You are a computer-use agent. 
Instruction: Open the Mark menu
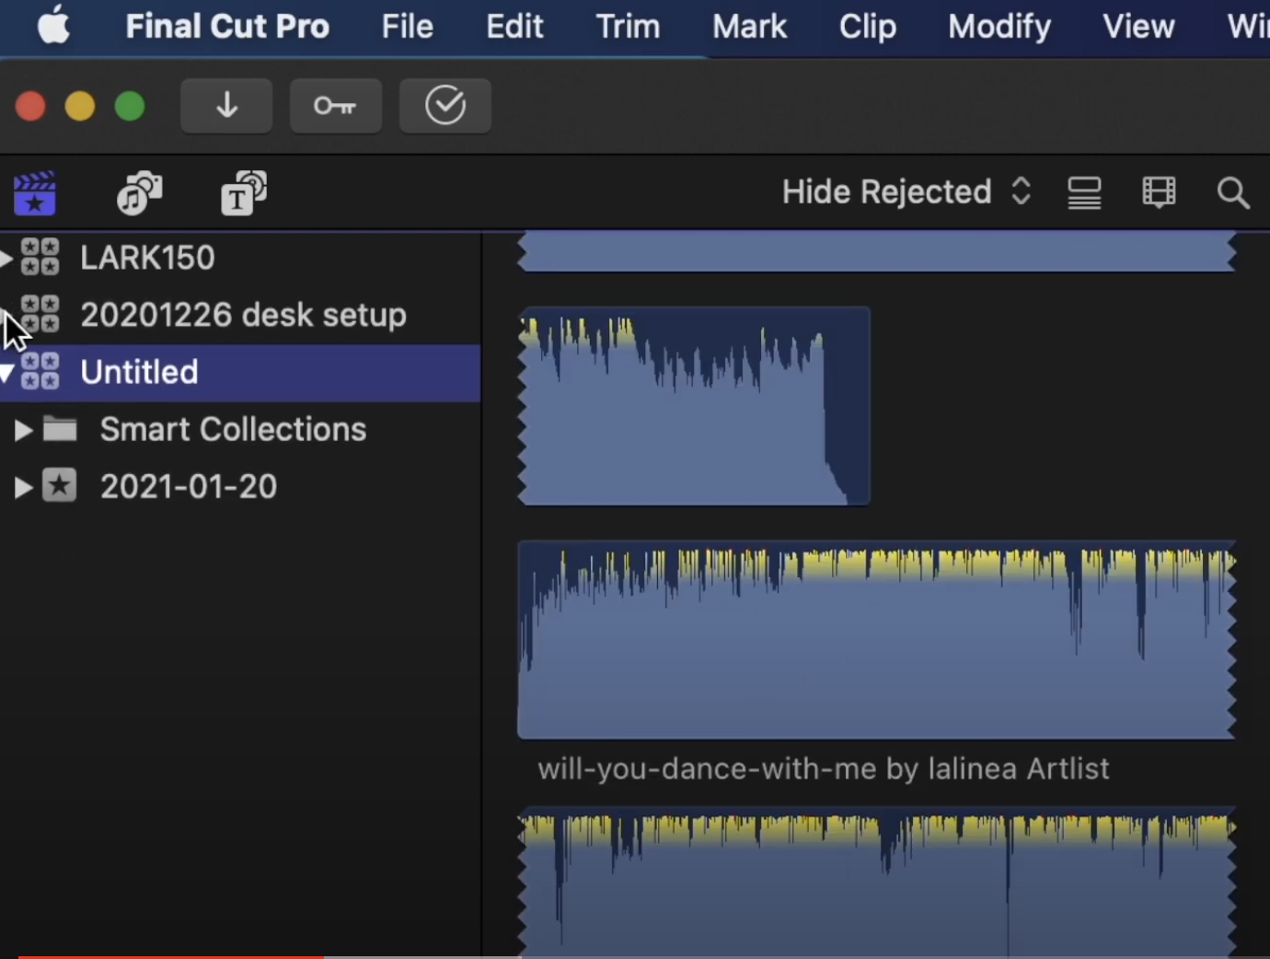pyautogui.click(x=749, y=27)
